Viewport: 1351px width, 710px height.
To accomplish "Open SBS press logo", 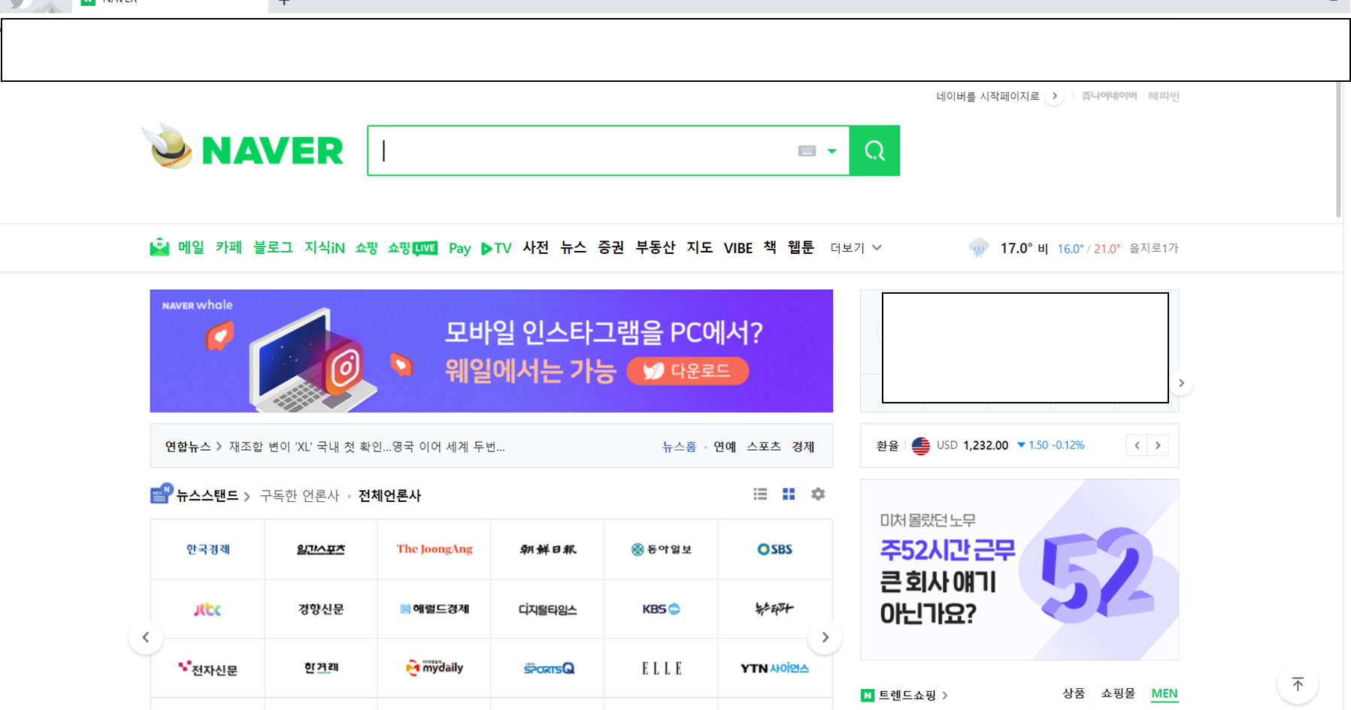I will click(775, 549).
